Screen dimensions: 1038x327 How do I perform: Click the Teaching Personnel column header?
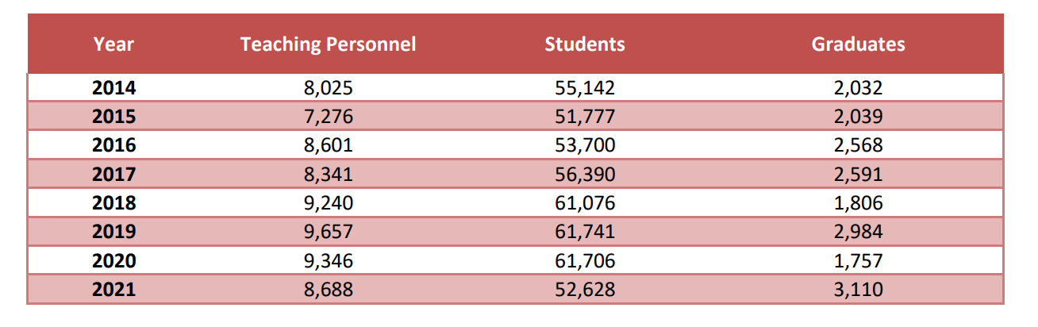[x=328, y=44]
